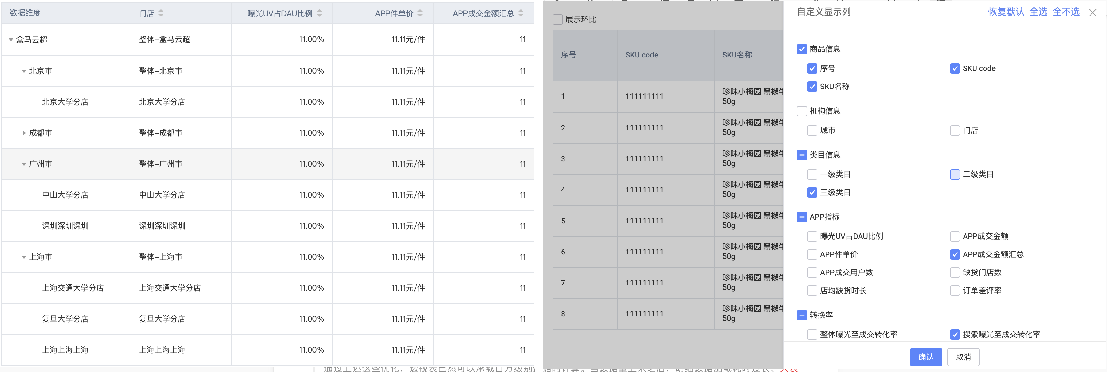Sort the 门店 column
The height and width of the screenshot is (372, 1107).
pos(161,13)
